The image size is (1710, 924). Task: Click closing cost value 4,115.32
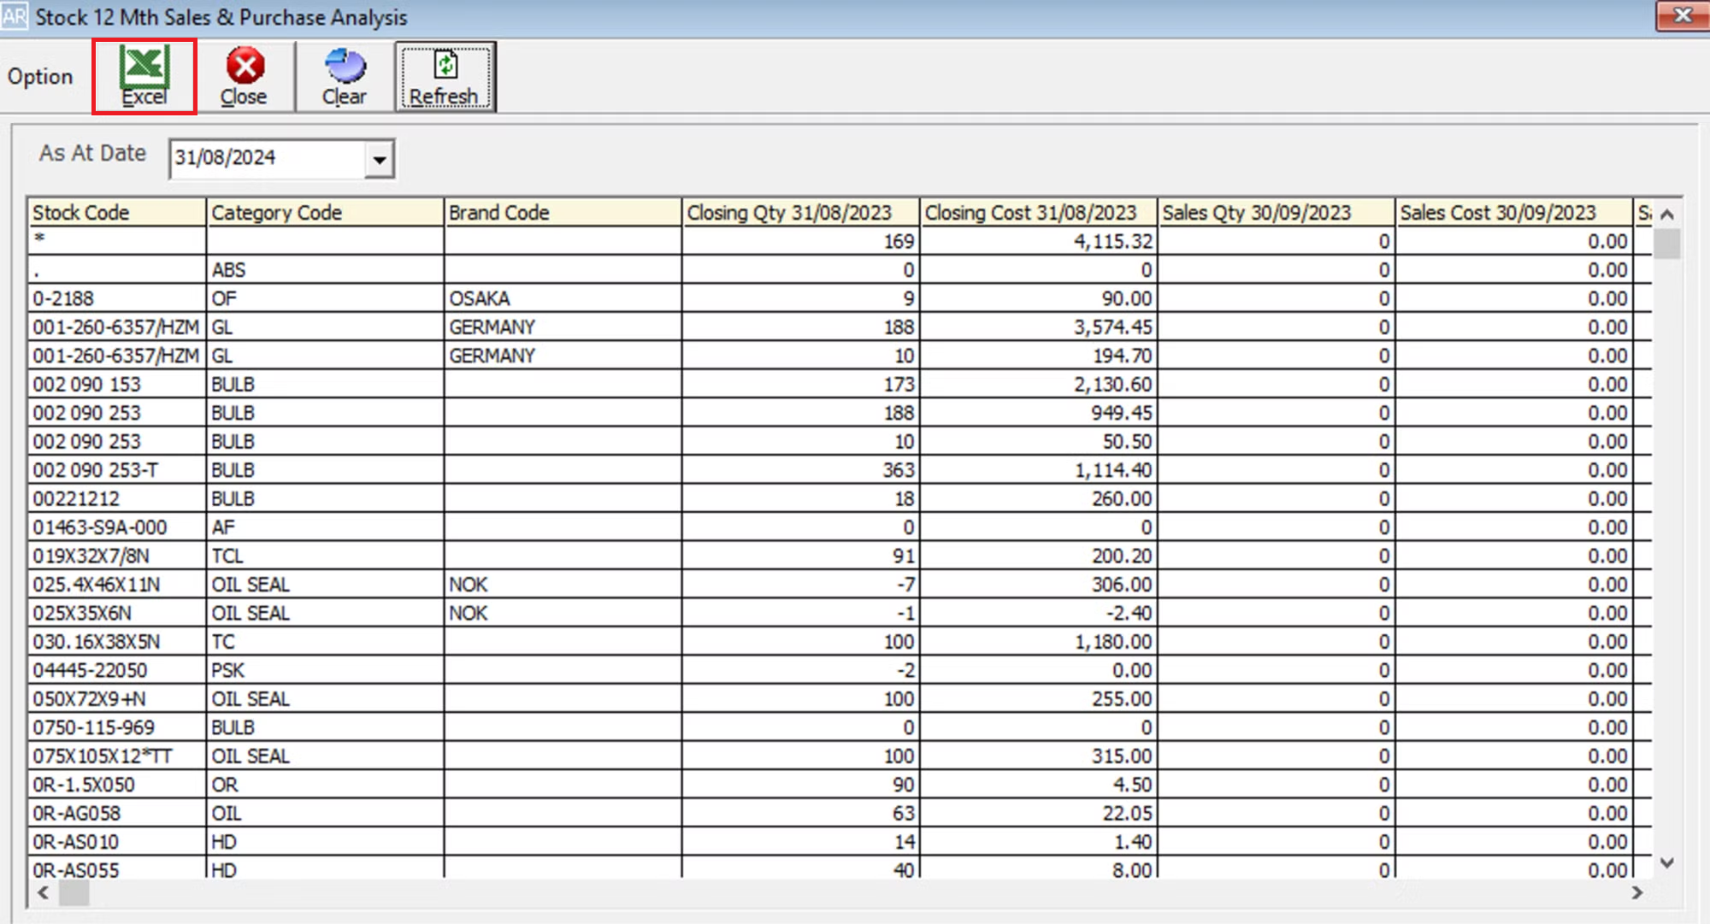click(x=1038, y=241)
